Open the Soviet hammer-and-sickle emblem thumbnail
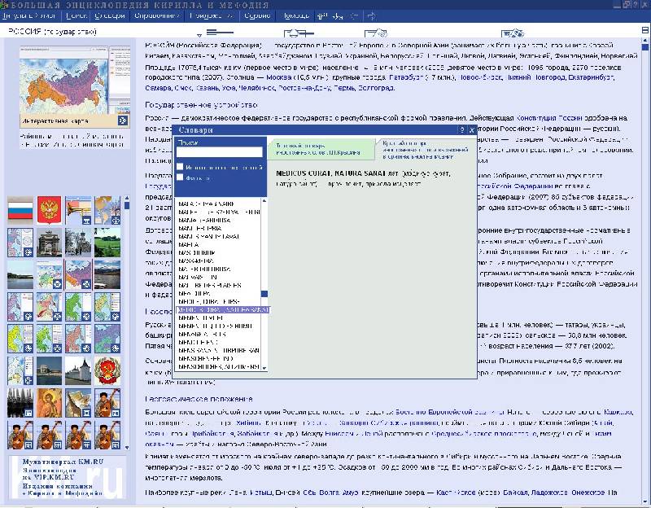The image size is (651, 508). 107,370
